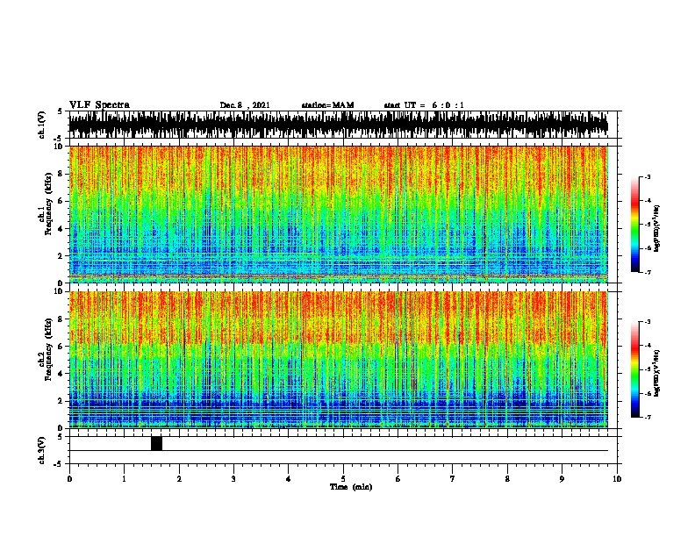Click the ch.1 "Frequency (kHz)" axis label
The height and width of the screenshot is (537, 695).
(x=48, y=204)
